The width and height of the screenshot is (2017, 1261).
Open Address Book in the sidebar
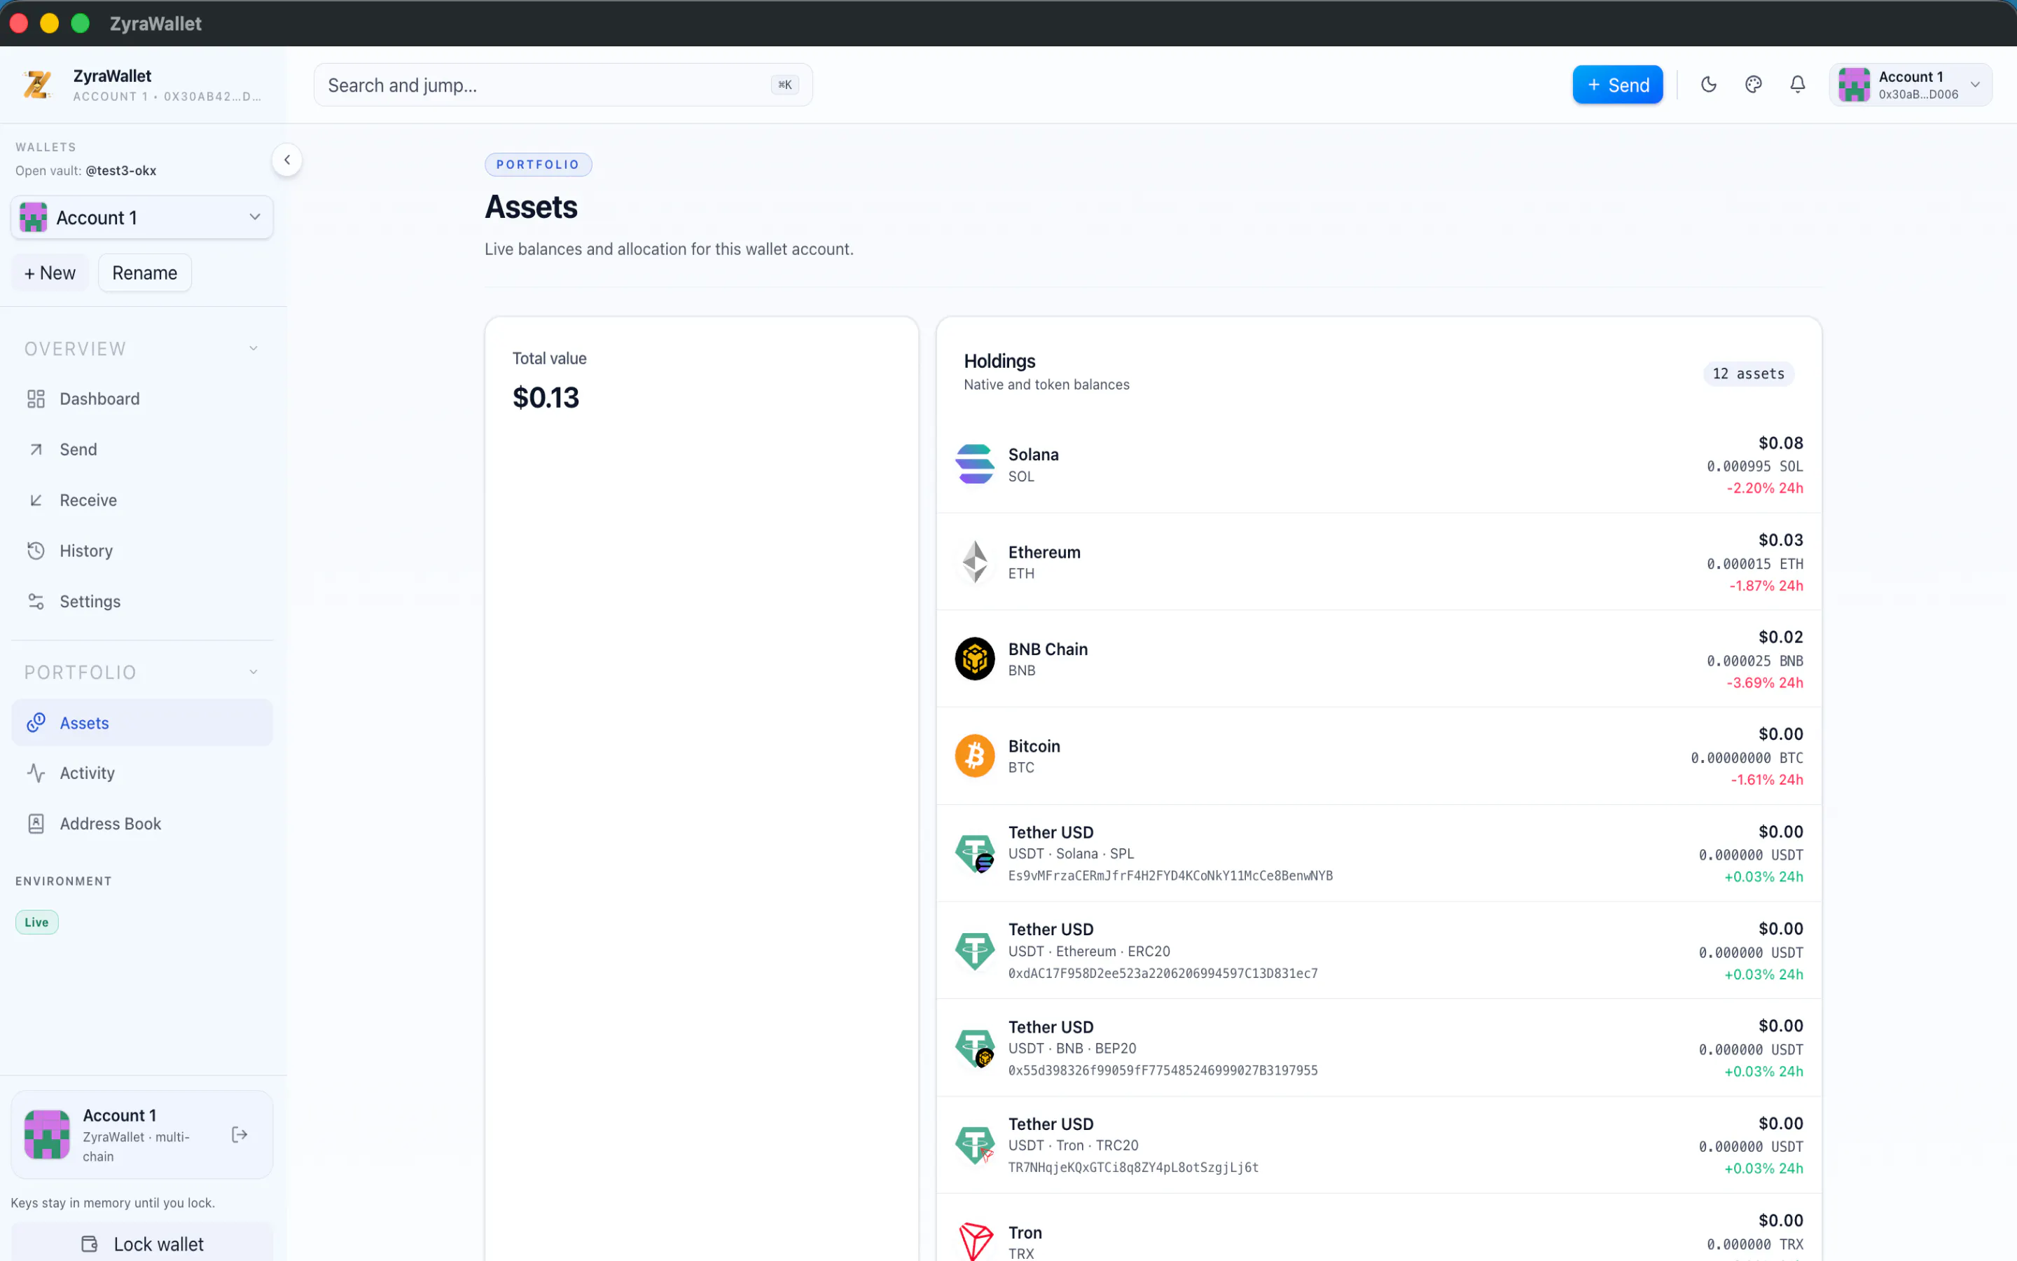(141, 824)
